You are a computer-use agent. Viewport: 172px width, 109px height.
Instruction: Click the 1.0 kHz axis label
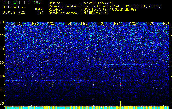pos(2,49)
